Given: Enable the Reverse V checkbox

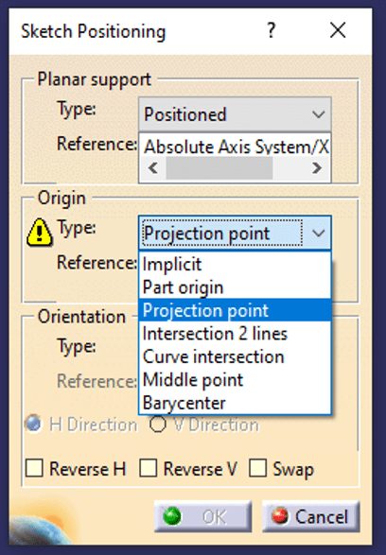Looking at the screenshot, I should tap(148, 468).
